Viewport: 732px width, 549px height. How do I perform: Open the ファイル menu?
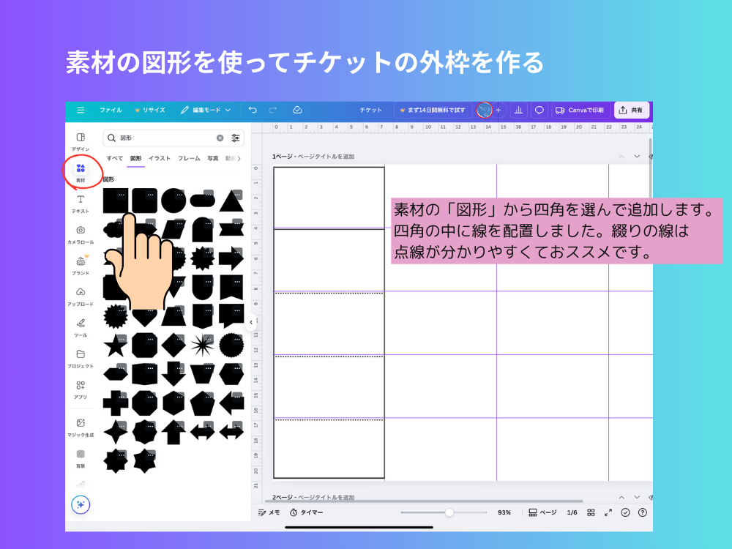111,110
